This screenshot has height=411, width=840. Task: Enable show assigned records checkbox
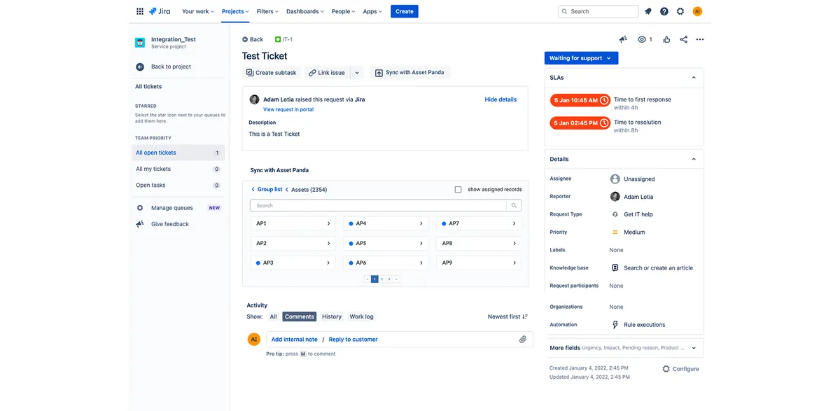click(x=458, y=189)
